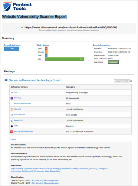
Task: Open the A6 Security Misconfiguration 2017 link
Action: pos(45,183)
